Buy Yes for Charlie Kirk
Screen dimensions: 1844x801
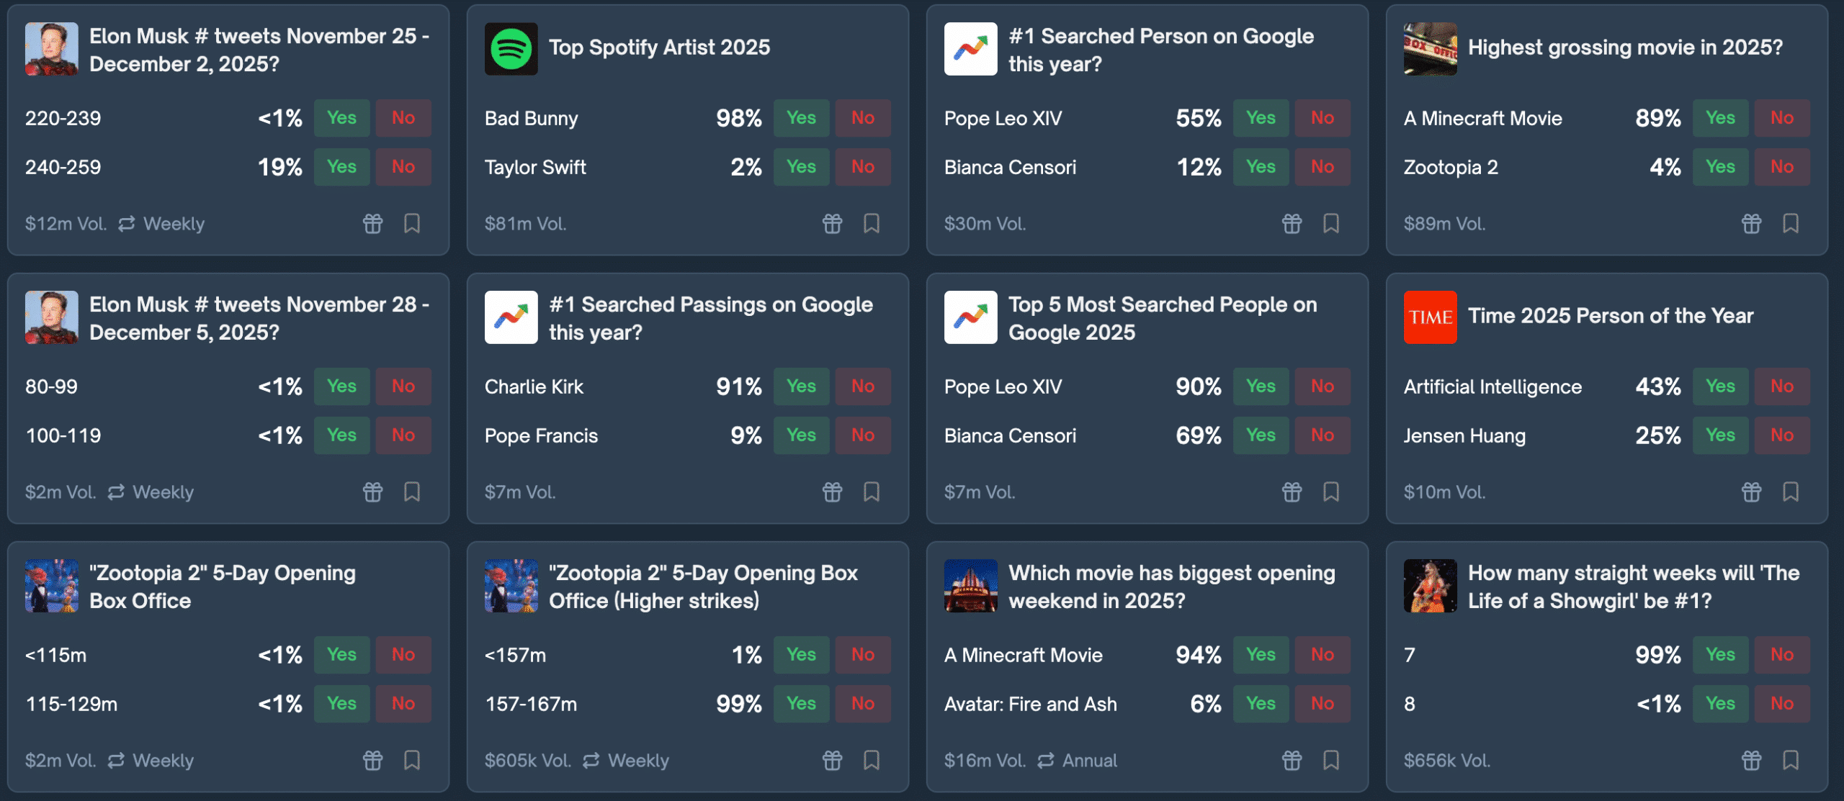click(x=801, y=386)
